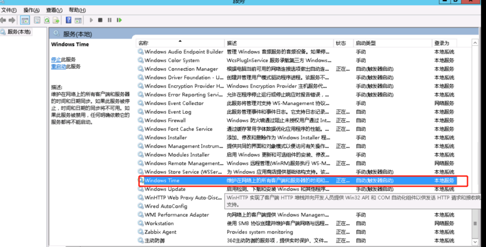Click the Pause Service icon
This screenshot has width=486, height=247.
[110, 20]
